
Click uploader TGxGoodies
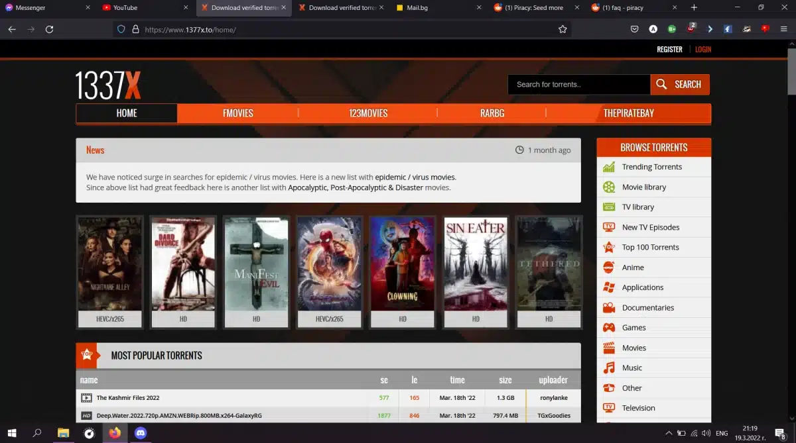click(553, 416)
